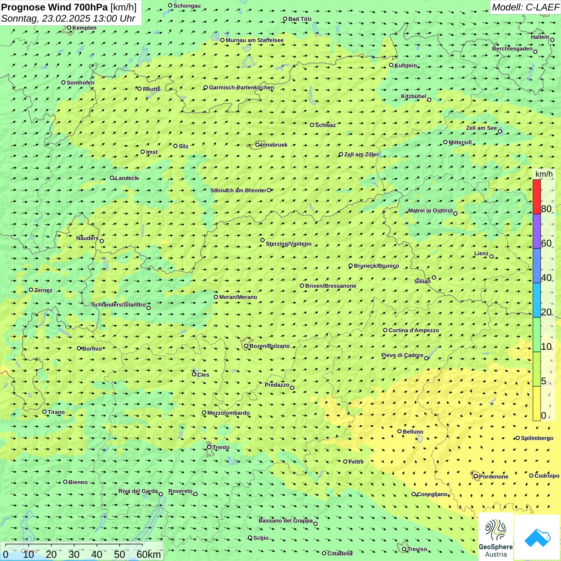Image resolution: width=561 pixels, height=561 pixels.
Task: Click the 'km/h' legend heading
Action: [544, 174]
